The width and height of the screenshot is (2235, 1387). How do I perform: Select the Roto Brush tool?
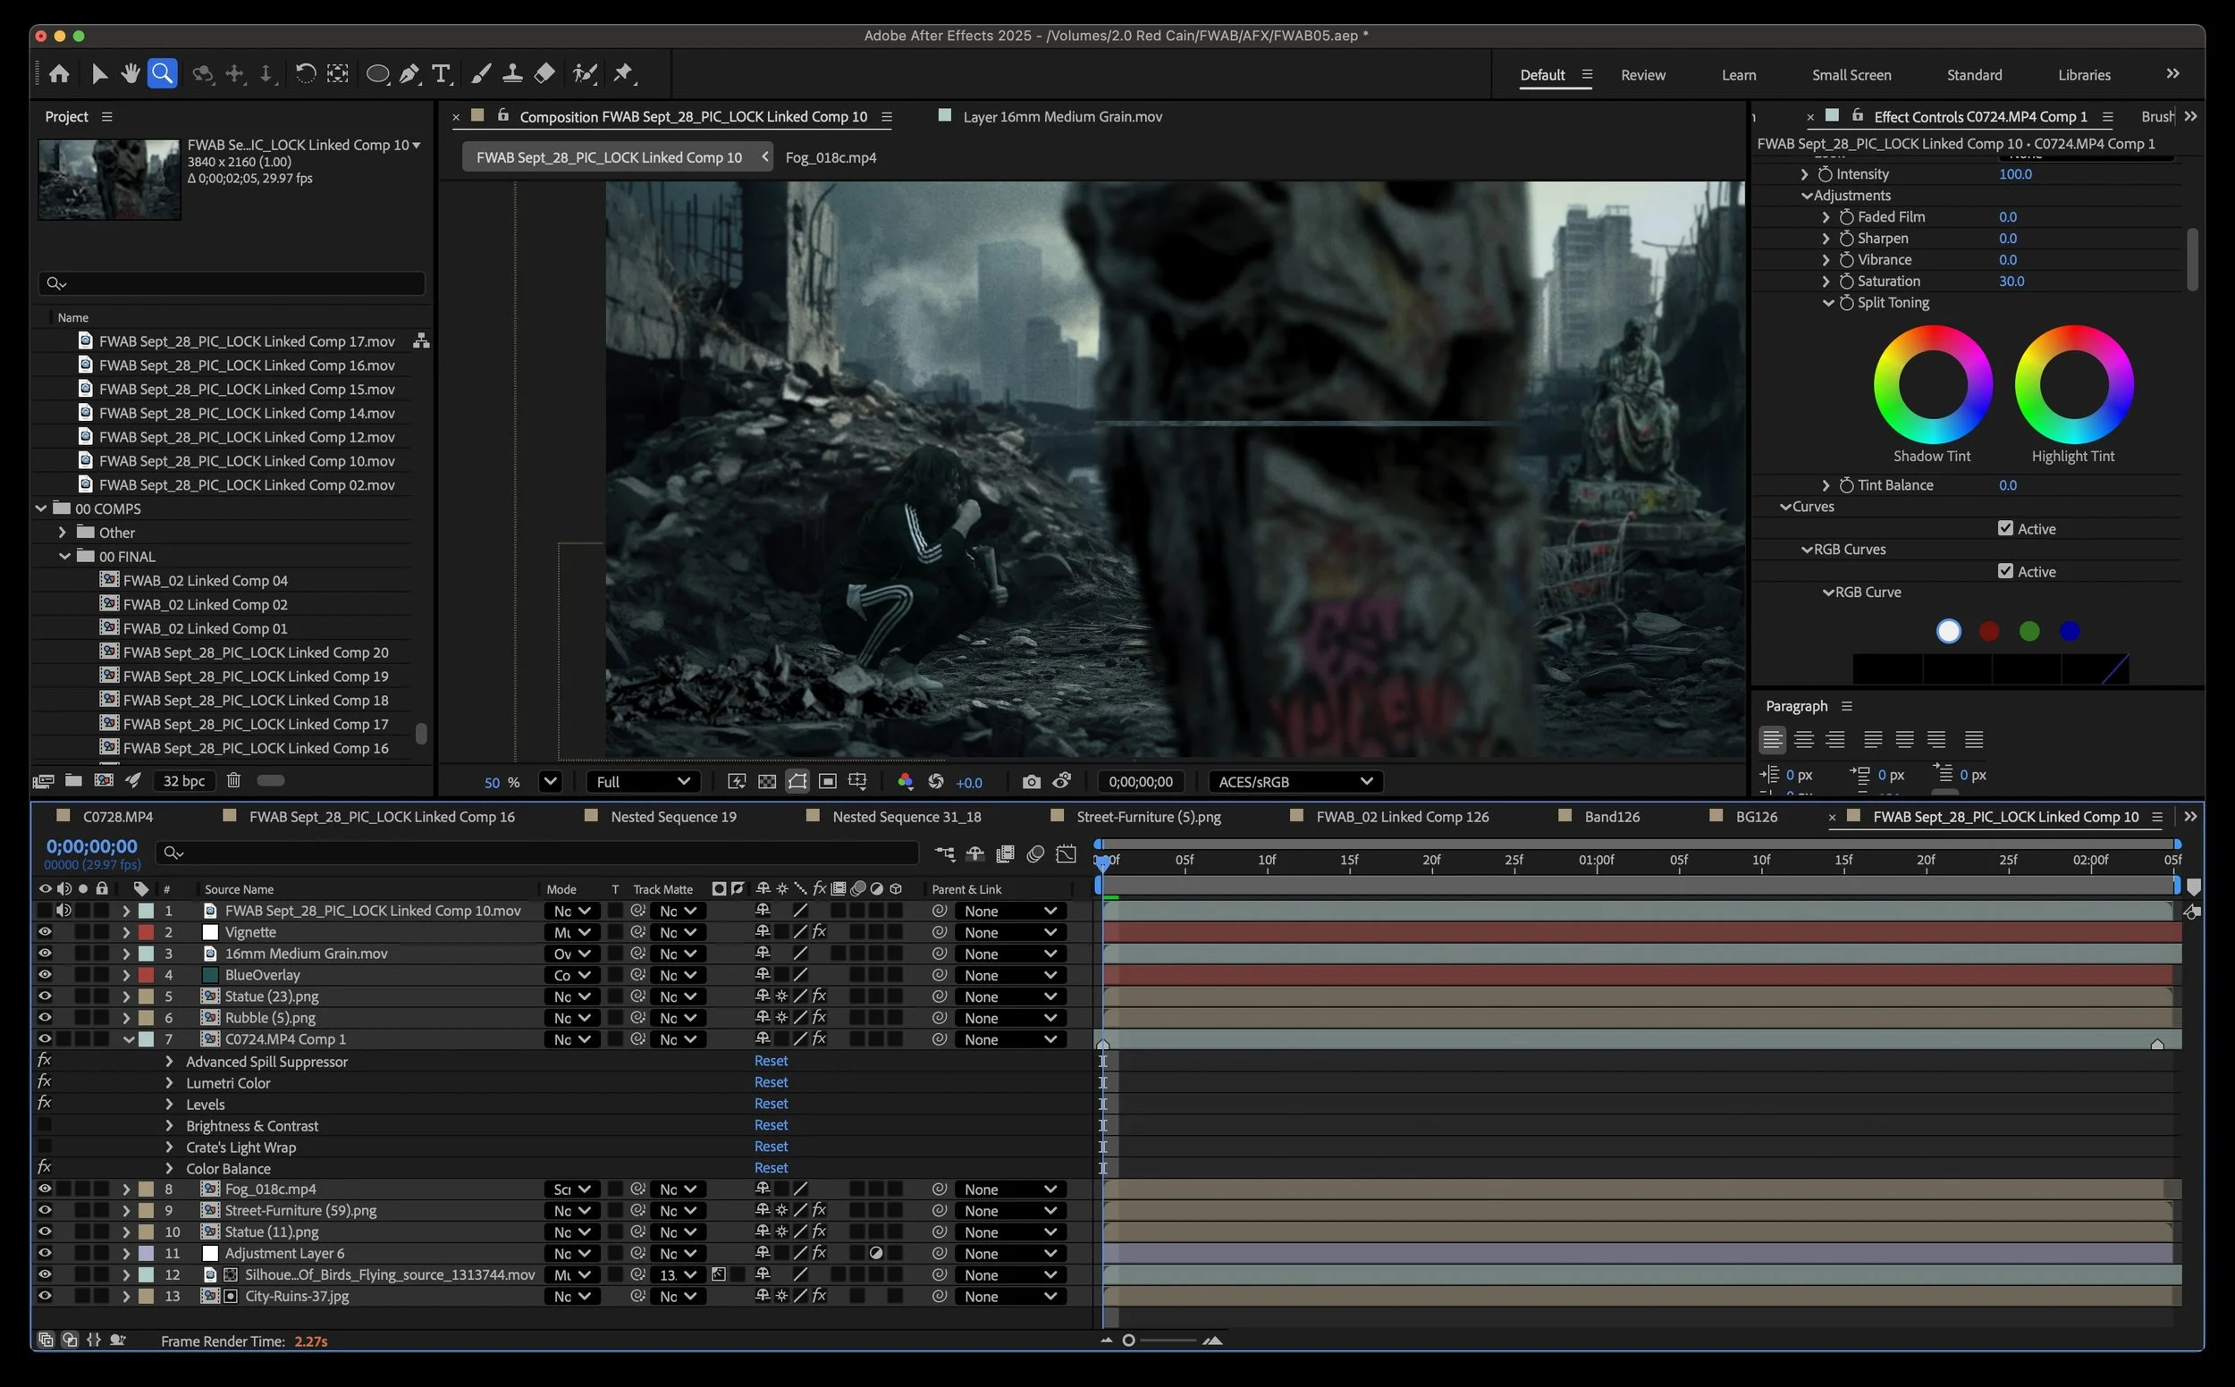585,73
